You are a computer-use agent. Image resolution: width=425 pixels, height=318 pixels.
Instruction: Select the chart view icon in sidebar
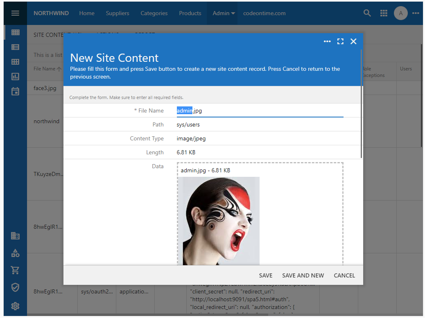pos(15,77)
